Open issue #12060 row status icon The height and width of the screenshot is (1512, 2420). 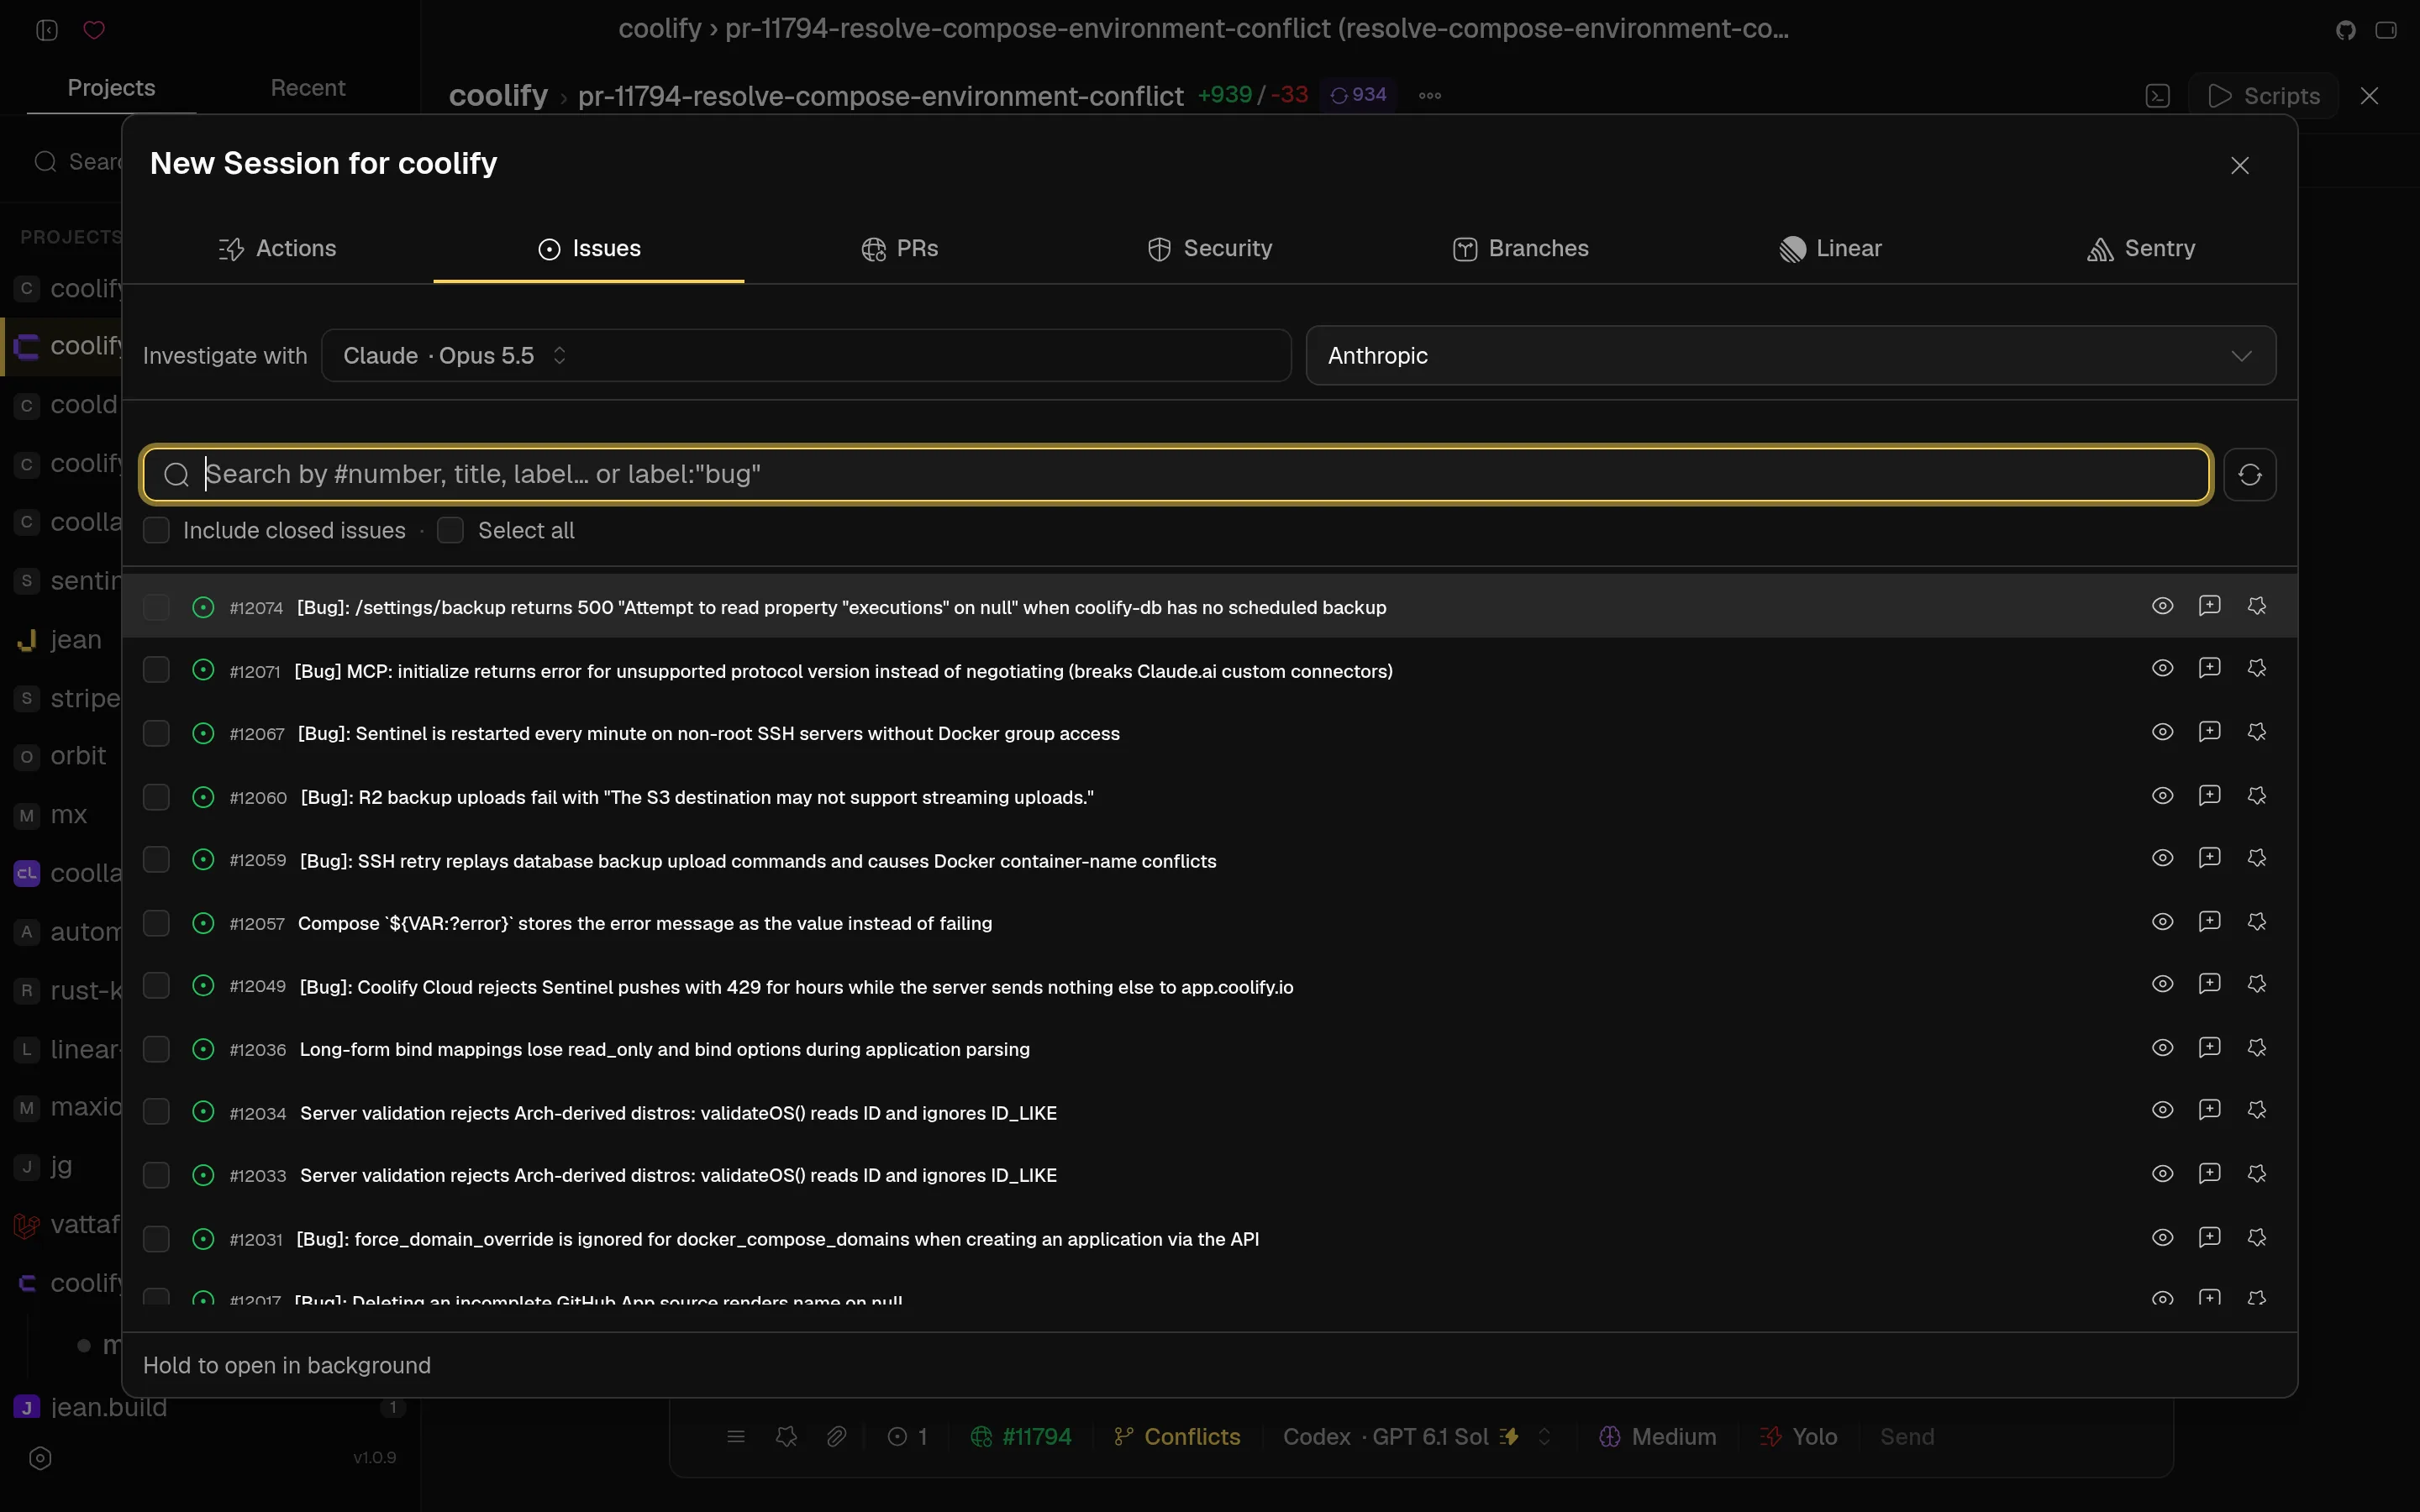click(203, 797)
